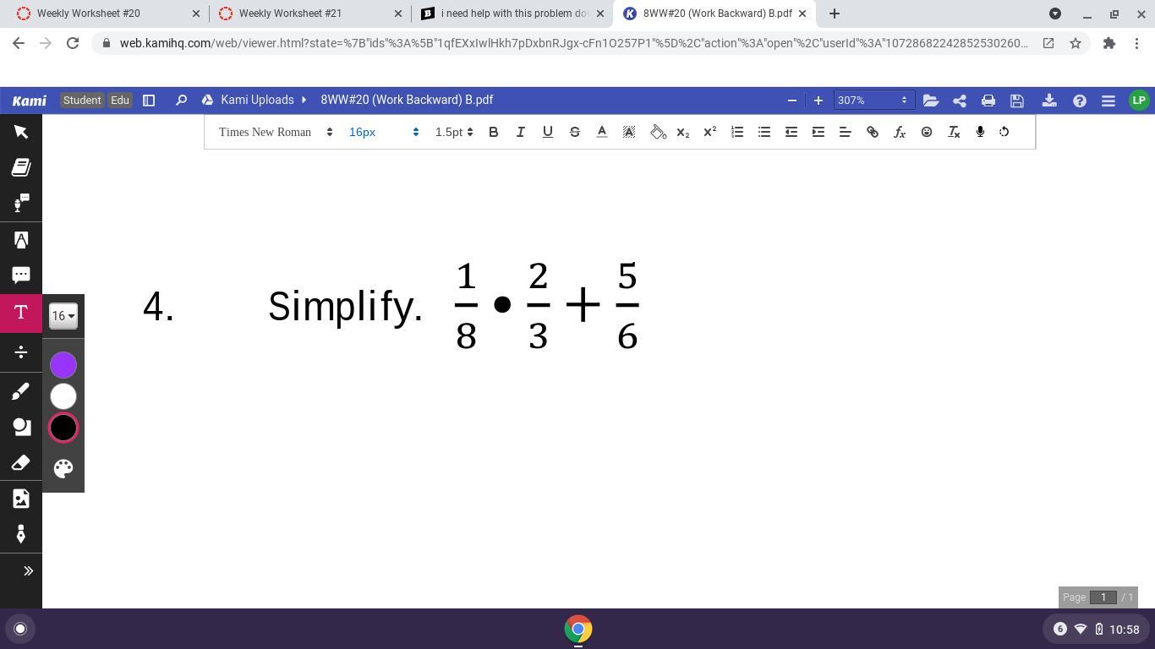The height and width of the screenshot is (649, 1155).
Task: Open the comment tool in the sidebar
Action: click(x=21, y=275)
